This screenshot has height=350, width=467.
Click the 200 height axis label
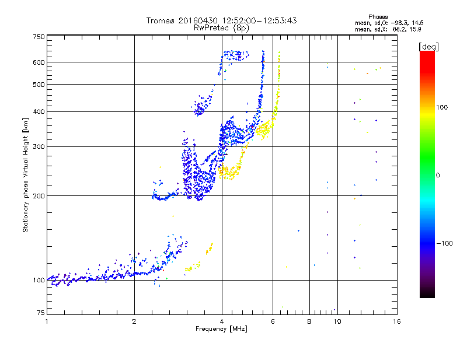click(x=39, y=196)
